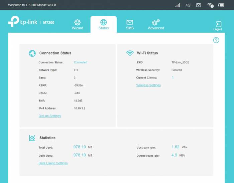The image size is (234, 183).
Task: Click the Wi-Fi Status heading
Action: click(147, 53)
